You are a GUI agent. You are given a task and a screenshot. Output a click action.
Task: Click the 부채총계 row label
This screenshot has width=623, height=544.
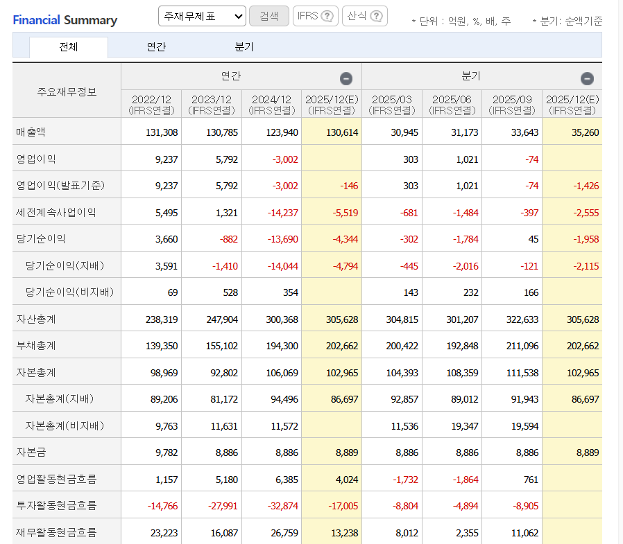[x=36, y=346]
